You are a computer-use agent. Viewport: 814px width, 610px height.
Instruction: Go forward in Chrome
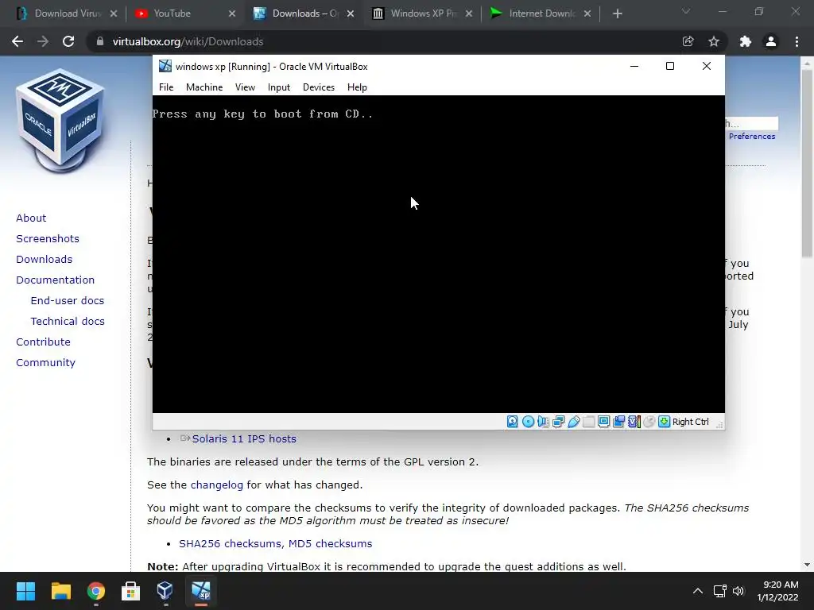point(43,41)
